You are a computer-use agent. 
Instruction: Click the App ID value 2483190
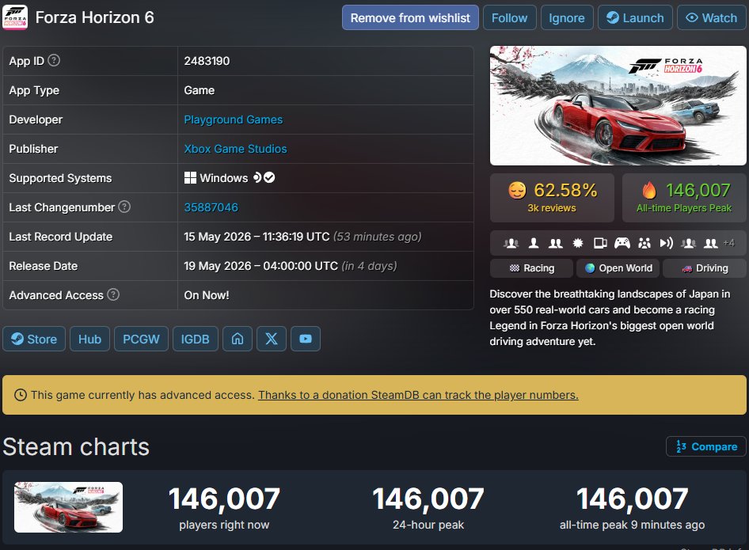tap(207, 61)
